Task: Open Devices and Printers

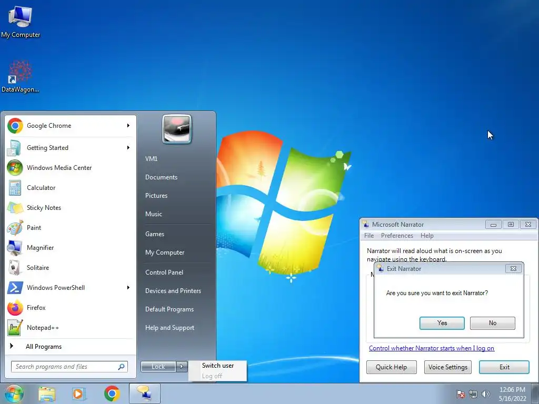Action: [x=173, y=291]
